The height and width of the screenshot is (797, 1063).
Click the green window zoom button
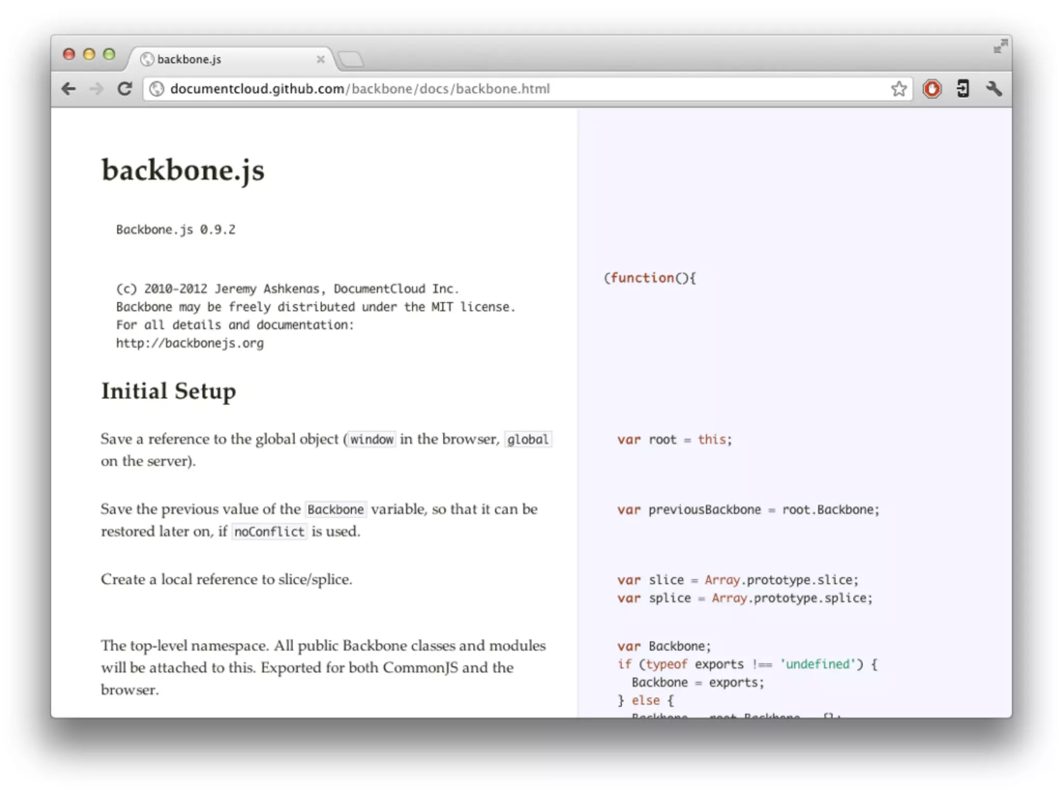tap(109, 54)
